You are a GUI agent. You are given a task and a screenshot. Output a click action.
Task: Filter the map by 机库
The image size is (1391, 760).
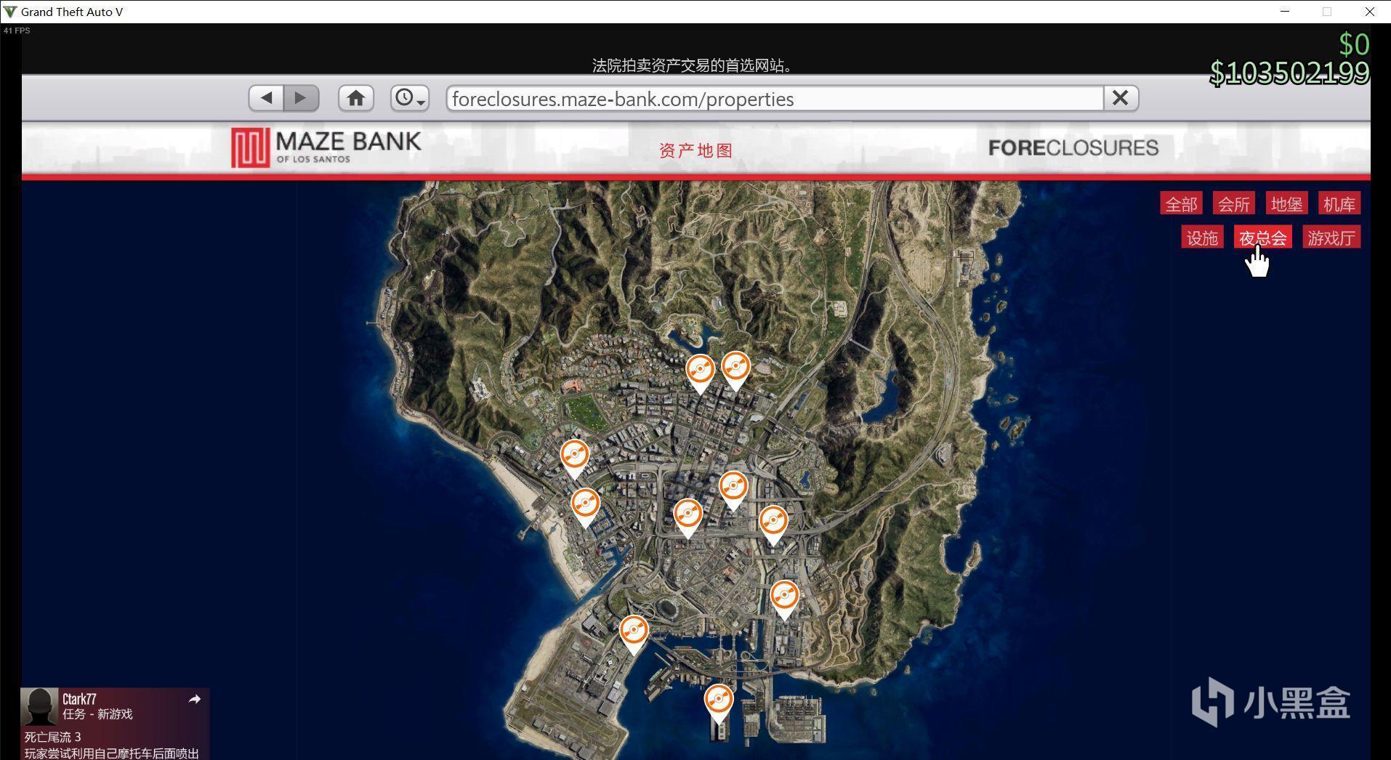point(1339,204)
